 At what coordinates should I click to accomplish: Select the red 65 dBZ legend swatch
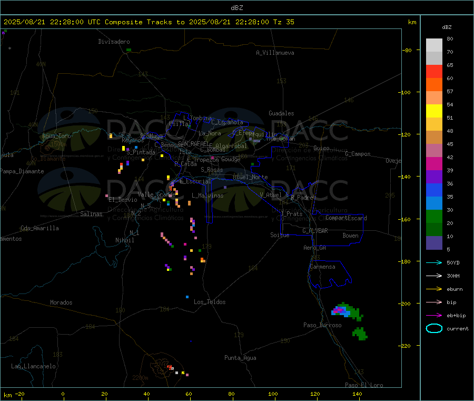[x=434, y=71]
